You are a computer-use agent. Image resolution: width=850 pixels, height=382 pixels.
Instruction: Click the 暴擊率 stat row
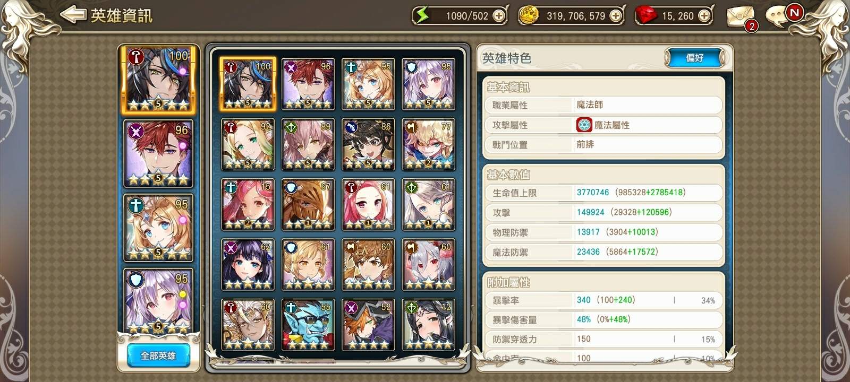[604, 300]
